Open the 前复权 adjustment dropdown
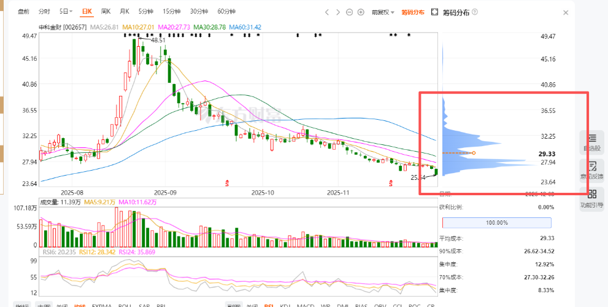The height and width of the screenshot is (307, 608). [383, 12]
